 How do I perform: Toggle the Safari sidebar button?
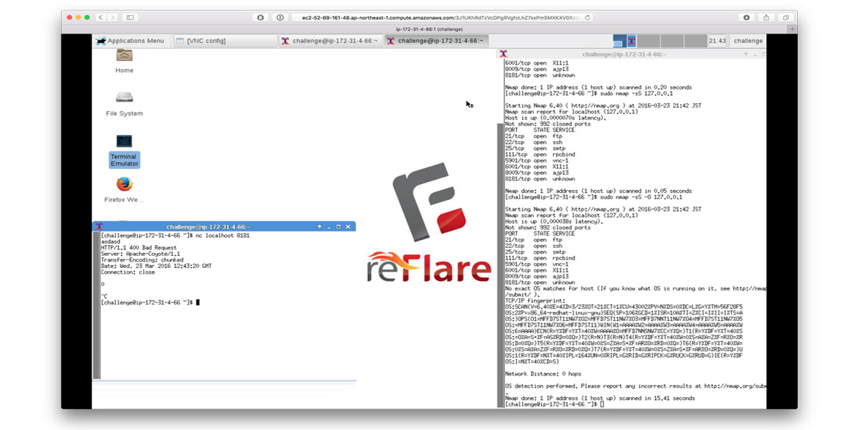click(x=131, y=17)
